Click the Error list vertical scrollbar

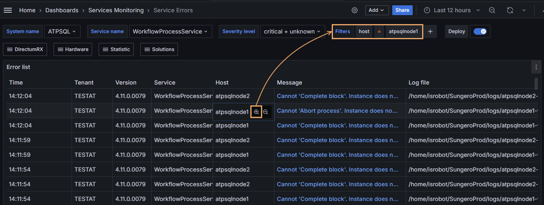coord(536,83)
